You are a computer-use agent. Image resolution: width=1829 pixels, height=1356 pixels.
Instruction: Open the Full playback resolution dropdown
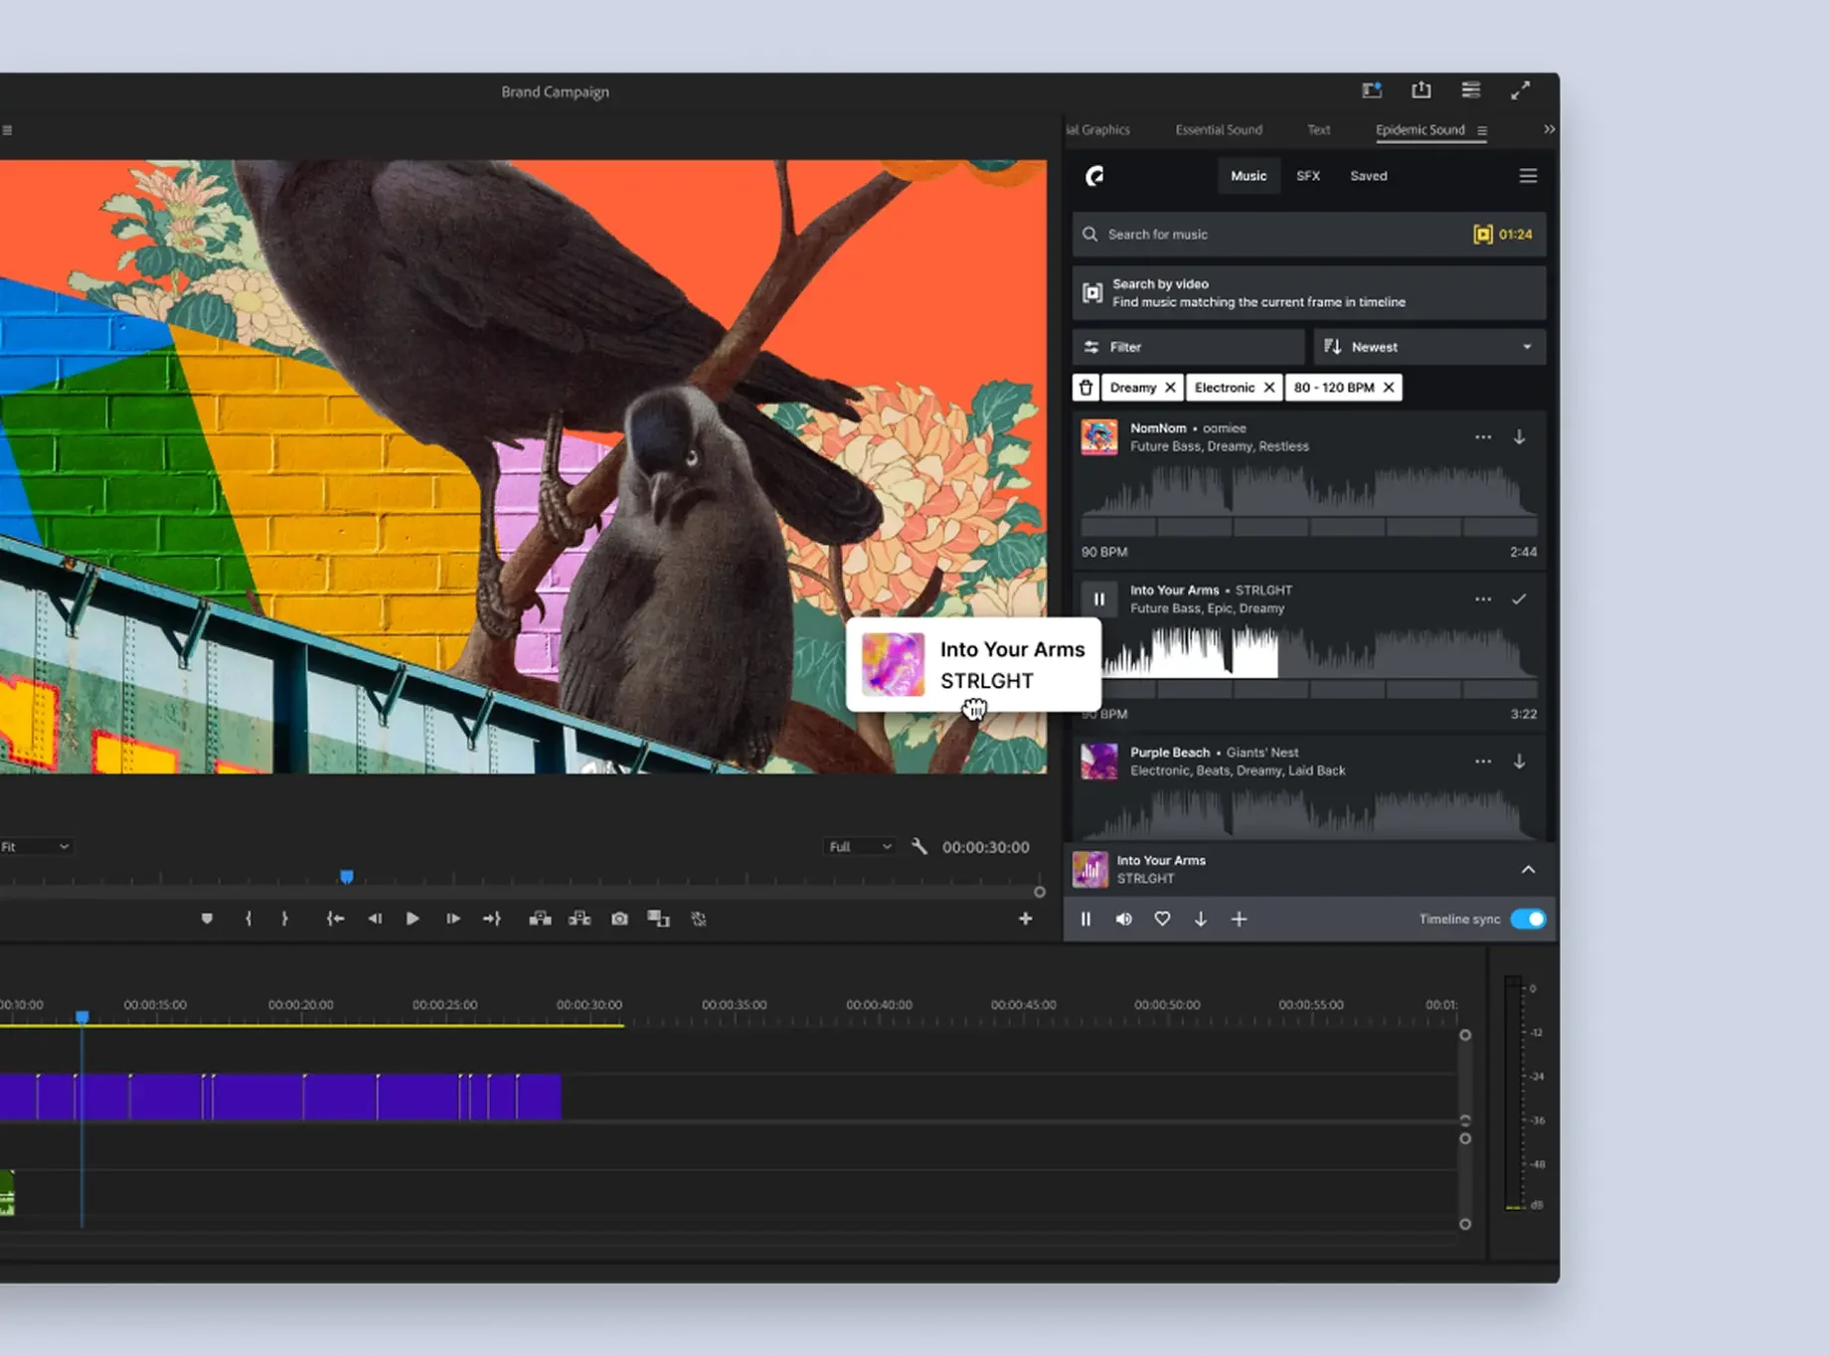[860, 847]
